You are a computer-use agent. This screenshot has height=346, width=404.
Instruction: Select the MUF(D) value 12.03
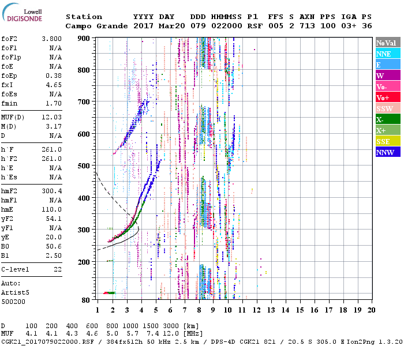coord(51,117)
